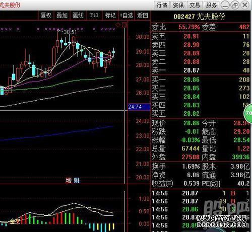Restore the window size using restore icon
252x232 pixels.
[x=235, y=5]
